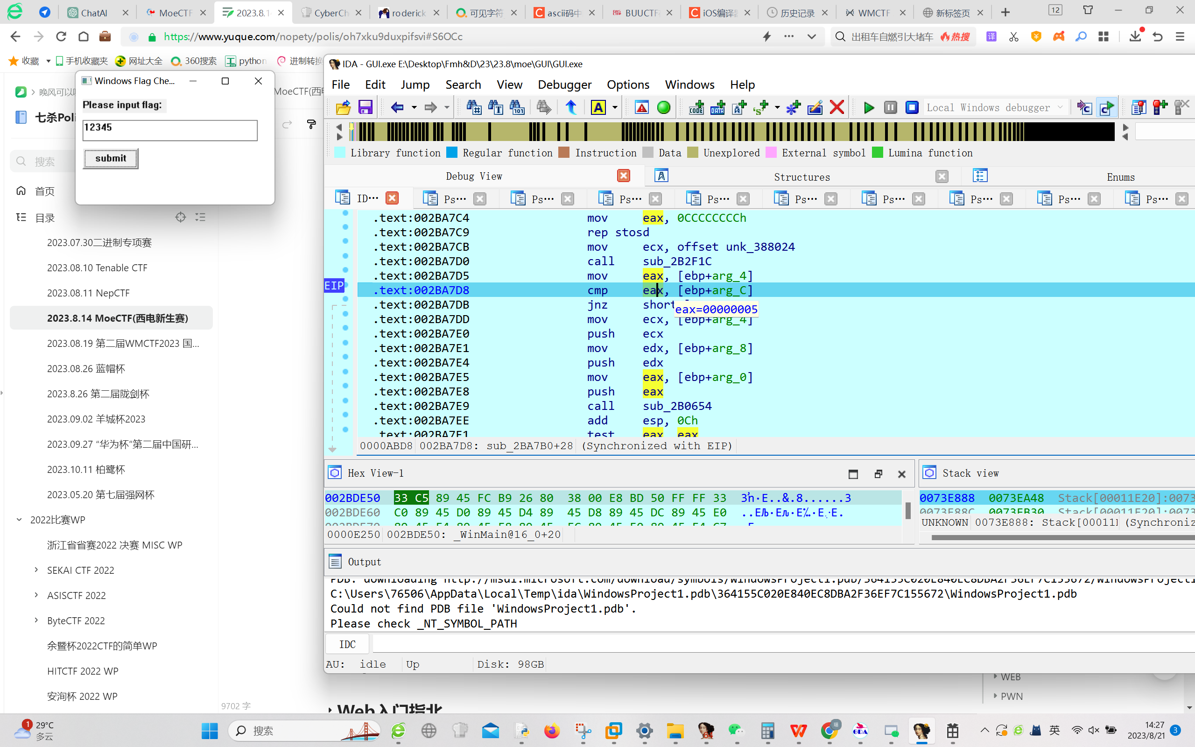The width and height of the screenshot is (1195, 747).
Task: Click the pause process icon
Action: pos(890,107)
